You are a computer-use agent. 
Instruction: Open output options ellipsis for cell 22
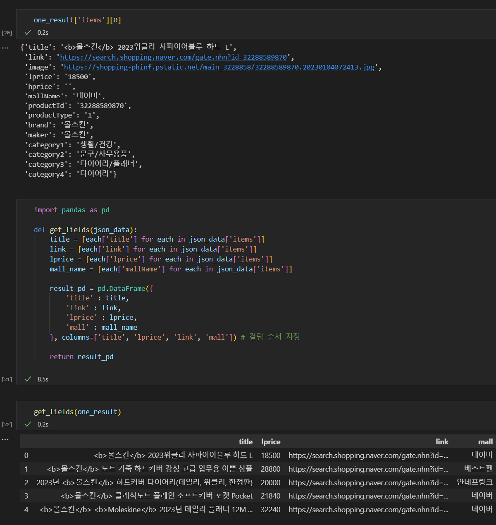click(x=5, y=439)
